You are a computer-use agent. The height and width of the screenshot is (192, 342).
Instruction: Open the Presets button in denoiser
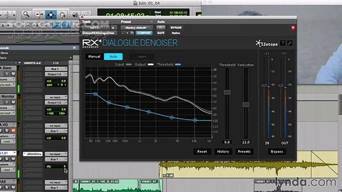pyautogui.click(x=244, y=152)
